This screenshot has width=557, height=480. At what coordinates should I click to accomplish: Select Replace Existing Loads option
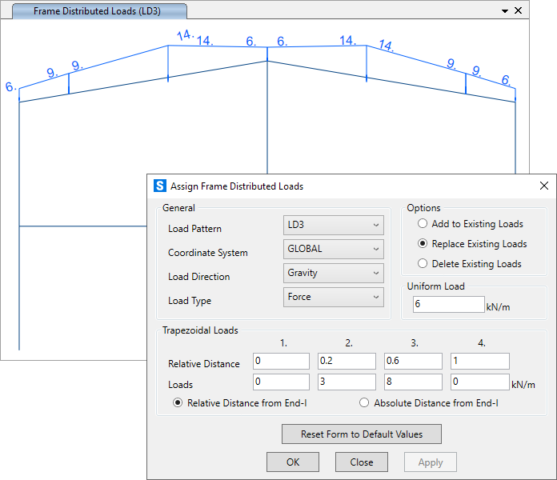[423, 244]
